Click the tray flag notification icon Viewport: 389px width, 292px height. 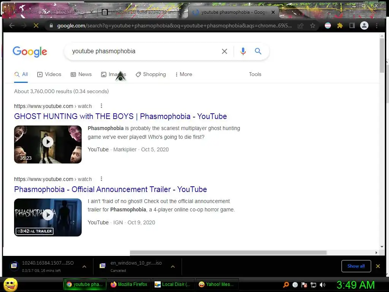(x=304, y=285)
